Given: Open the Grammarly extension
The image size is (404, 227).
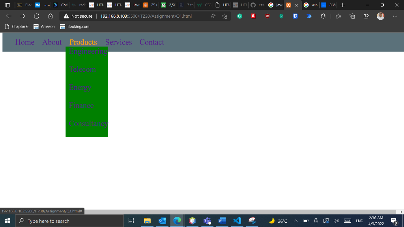Looking at the screenshot, I should pos(239,16).
